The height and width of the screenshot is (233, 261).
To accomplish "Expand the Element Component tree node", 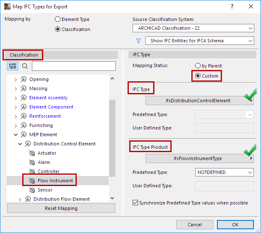I will [16, 107].
